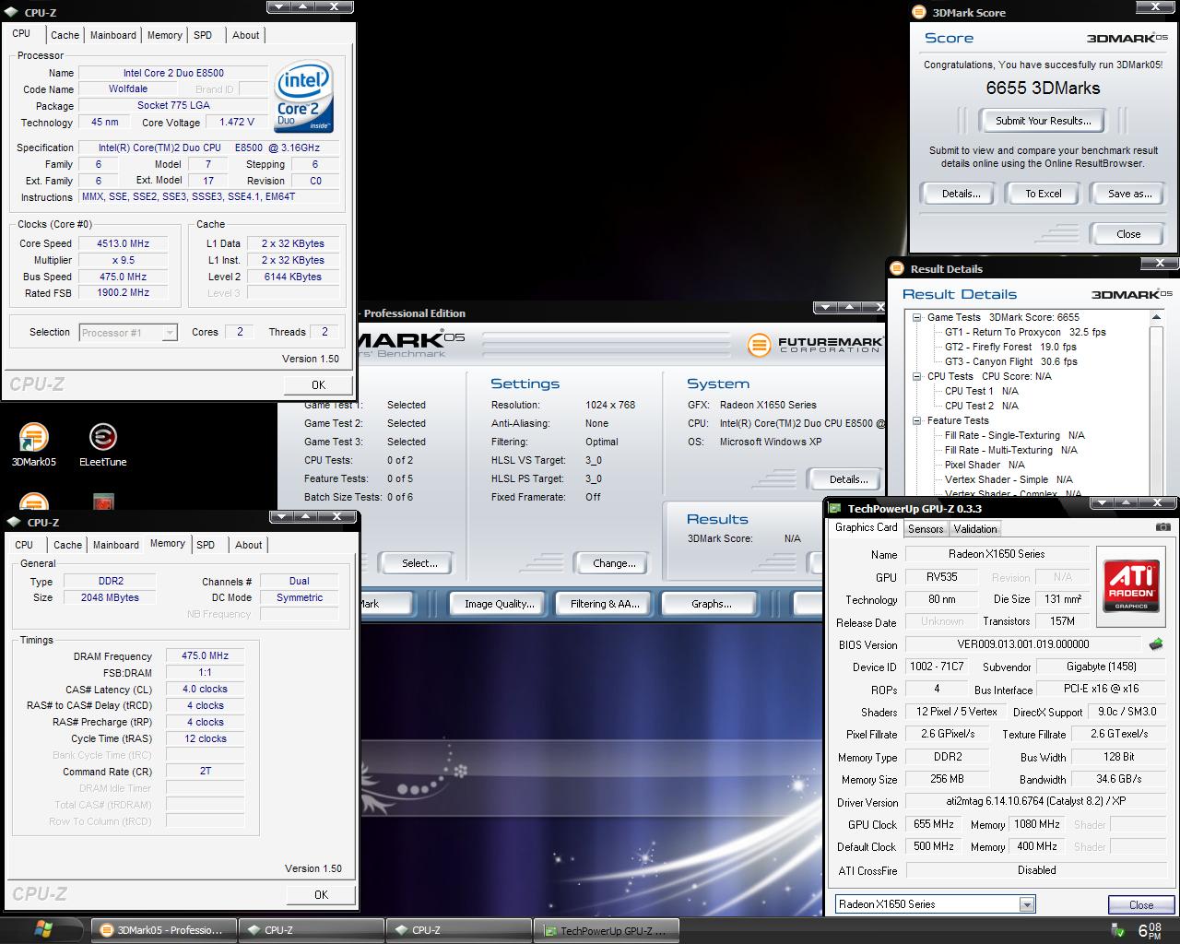Click the Change settings button in 3DMark05
The width and height of the screenshot is (1180, 944).
pyautogui.click(x=614, y=563)
